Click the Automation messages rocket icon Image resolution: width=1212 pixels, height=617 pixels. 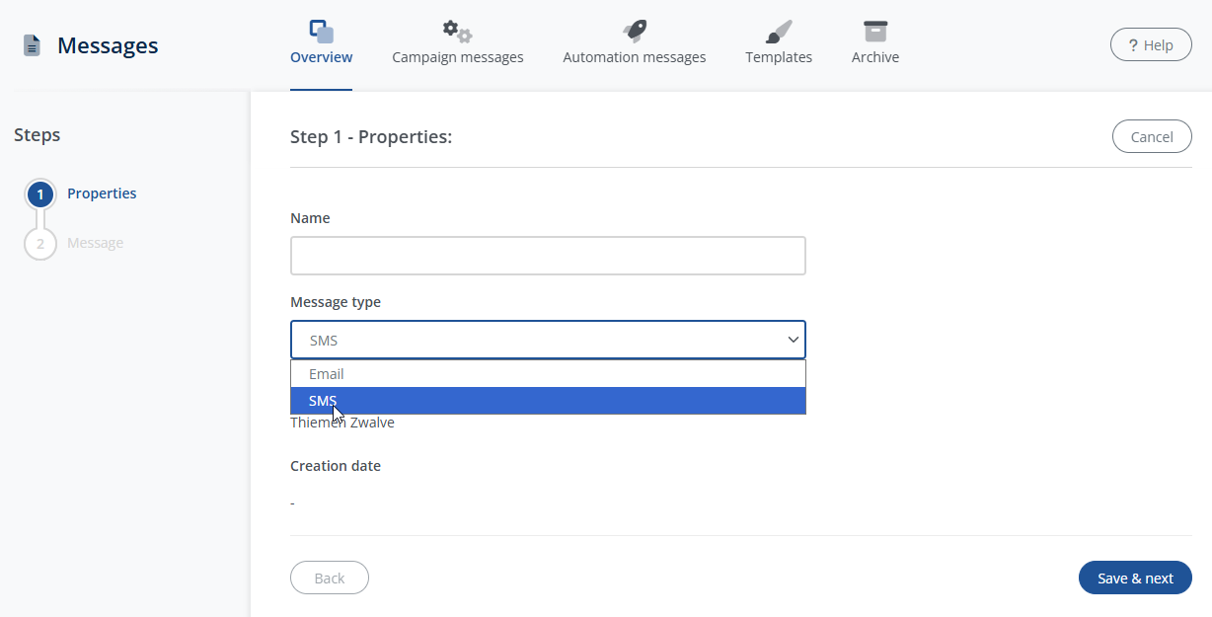click(634, 31)
